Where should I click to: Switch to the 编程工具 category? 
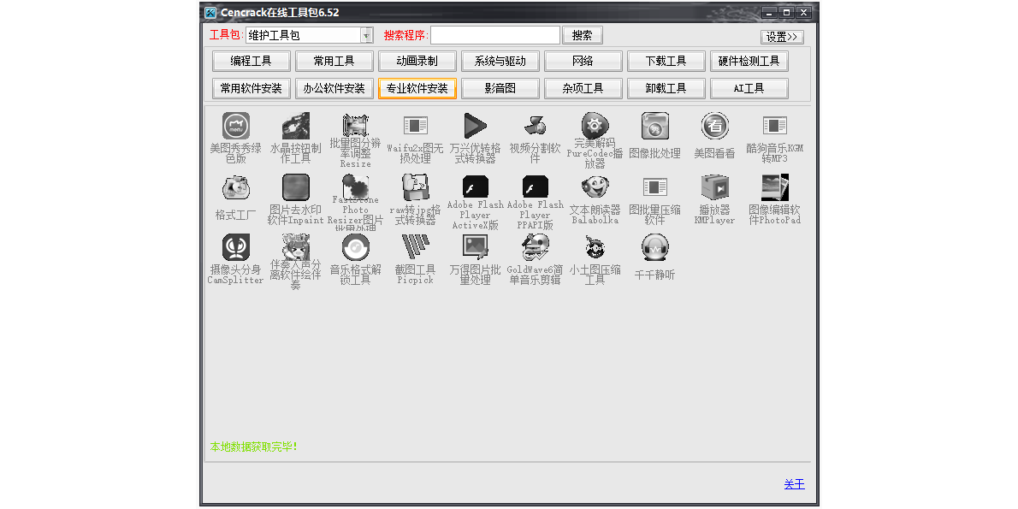pyautogui.click(x=251, y=61)
